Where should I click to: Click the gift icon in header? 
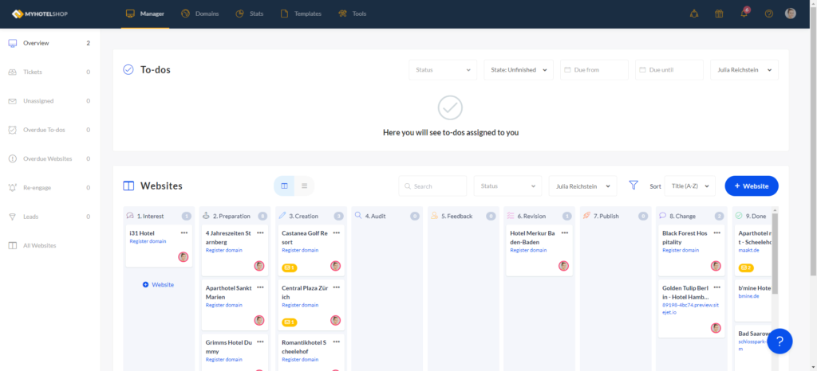718,14
